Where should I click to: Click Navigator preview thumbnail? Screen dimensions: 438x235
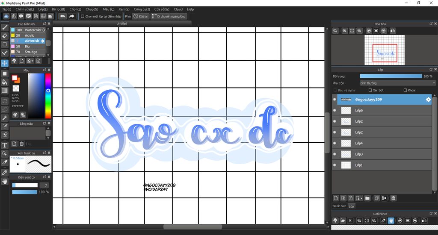tap(385, 50)
